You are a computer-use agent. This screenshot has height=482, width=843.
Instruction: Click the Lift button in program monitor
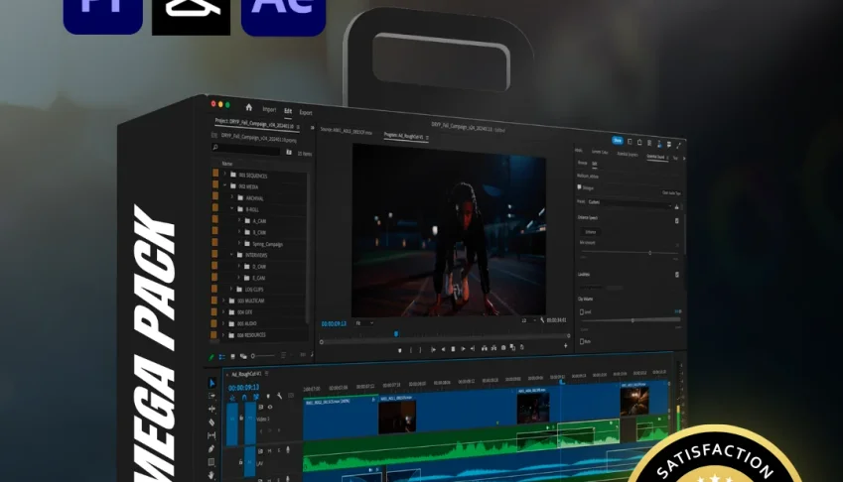click(484, 348)
